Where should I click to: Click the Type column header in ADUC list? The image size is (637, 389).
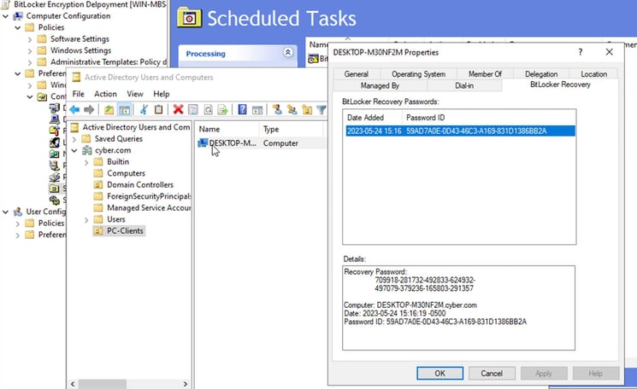292,130
